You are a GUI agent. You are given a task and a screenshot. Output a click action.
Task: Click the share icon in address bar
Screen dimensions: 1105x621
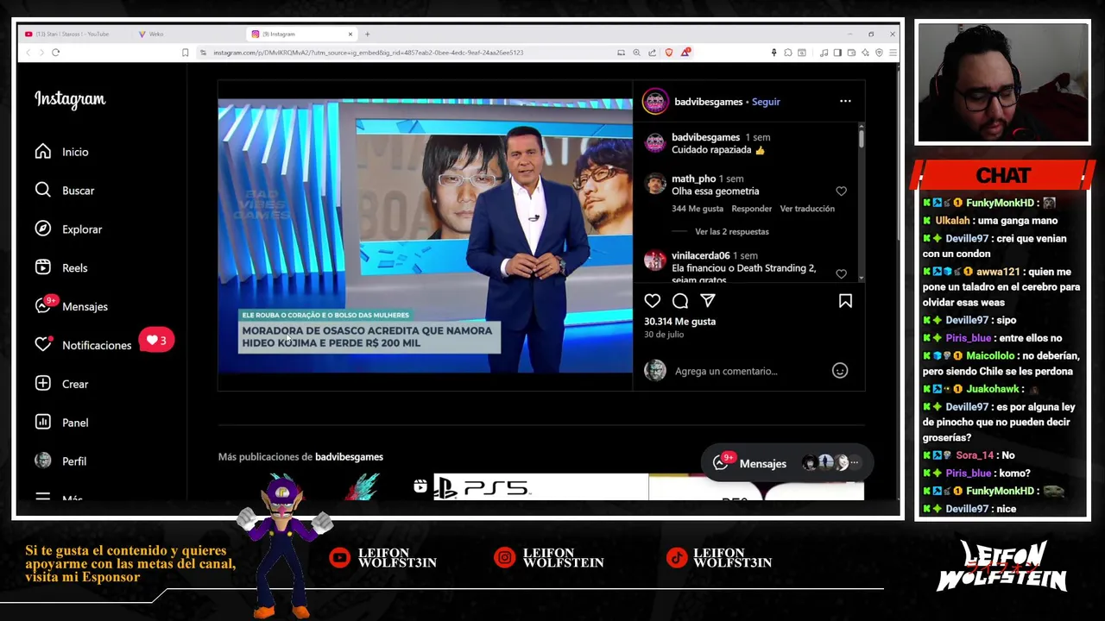(x=652, y=53)
